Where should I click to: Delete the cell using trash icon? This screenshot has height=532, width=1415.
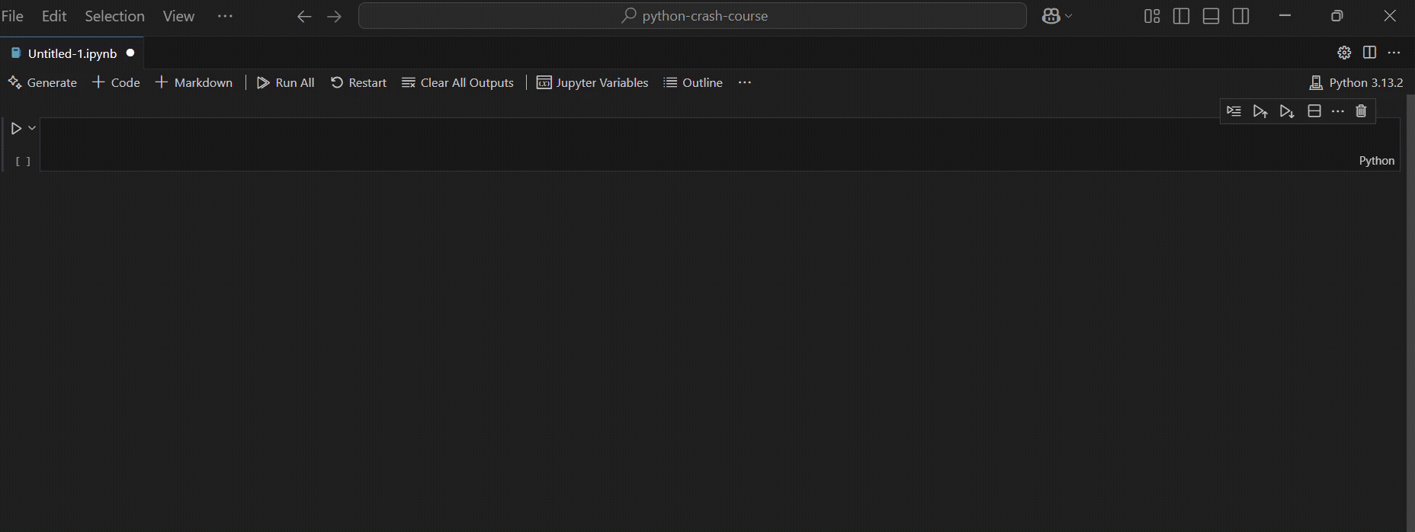1361,111
